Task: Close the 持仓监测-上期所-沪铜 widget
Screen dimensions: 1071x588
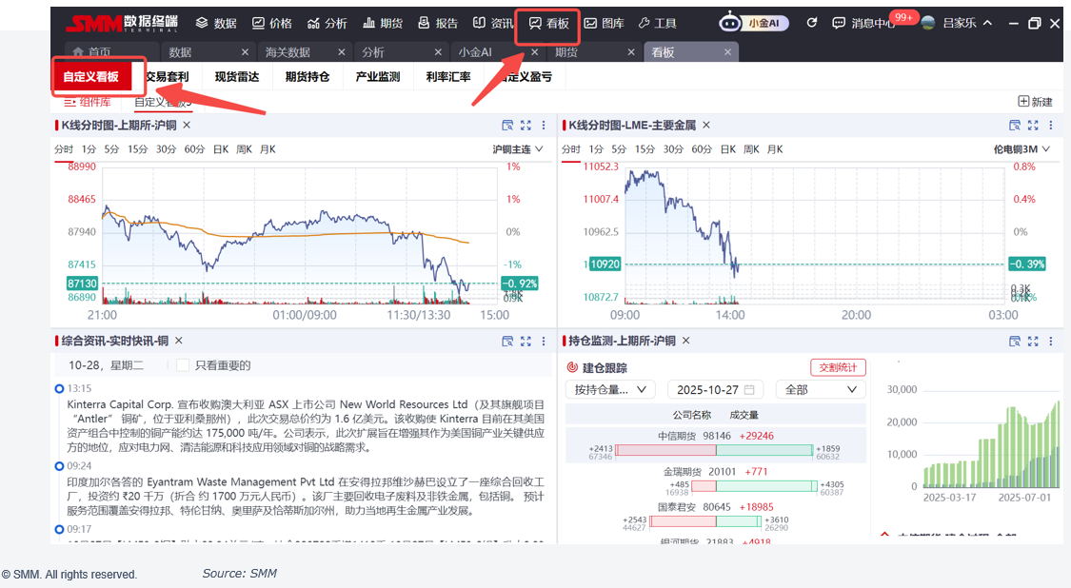Action: coord(685,340)
